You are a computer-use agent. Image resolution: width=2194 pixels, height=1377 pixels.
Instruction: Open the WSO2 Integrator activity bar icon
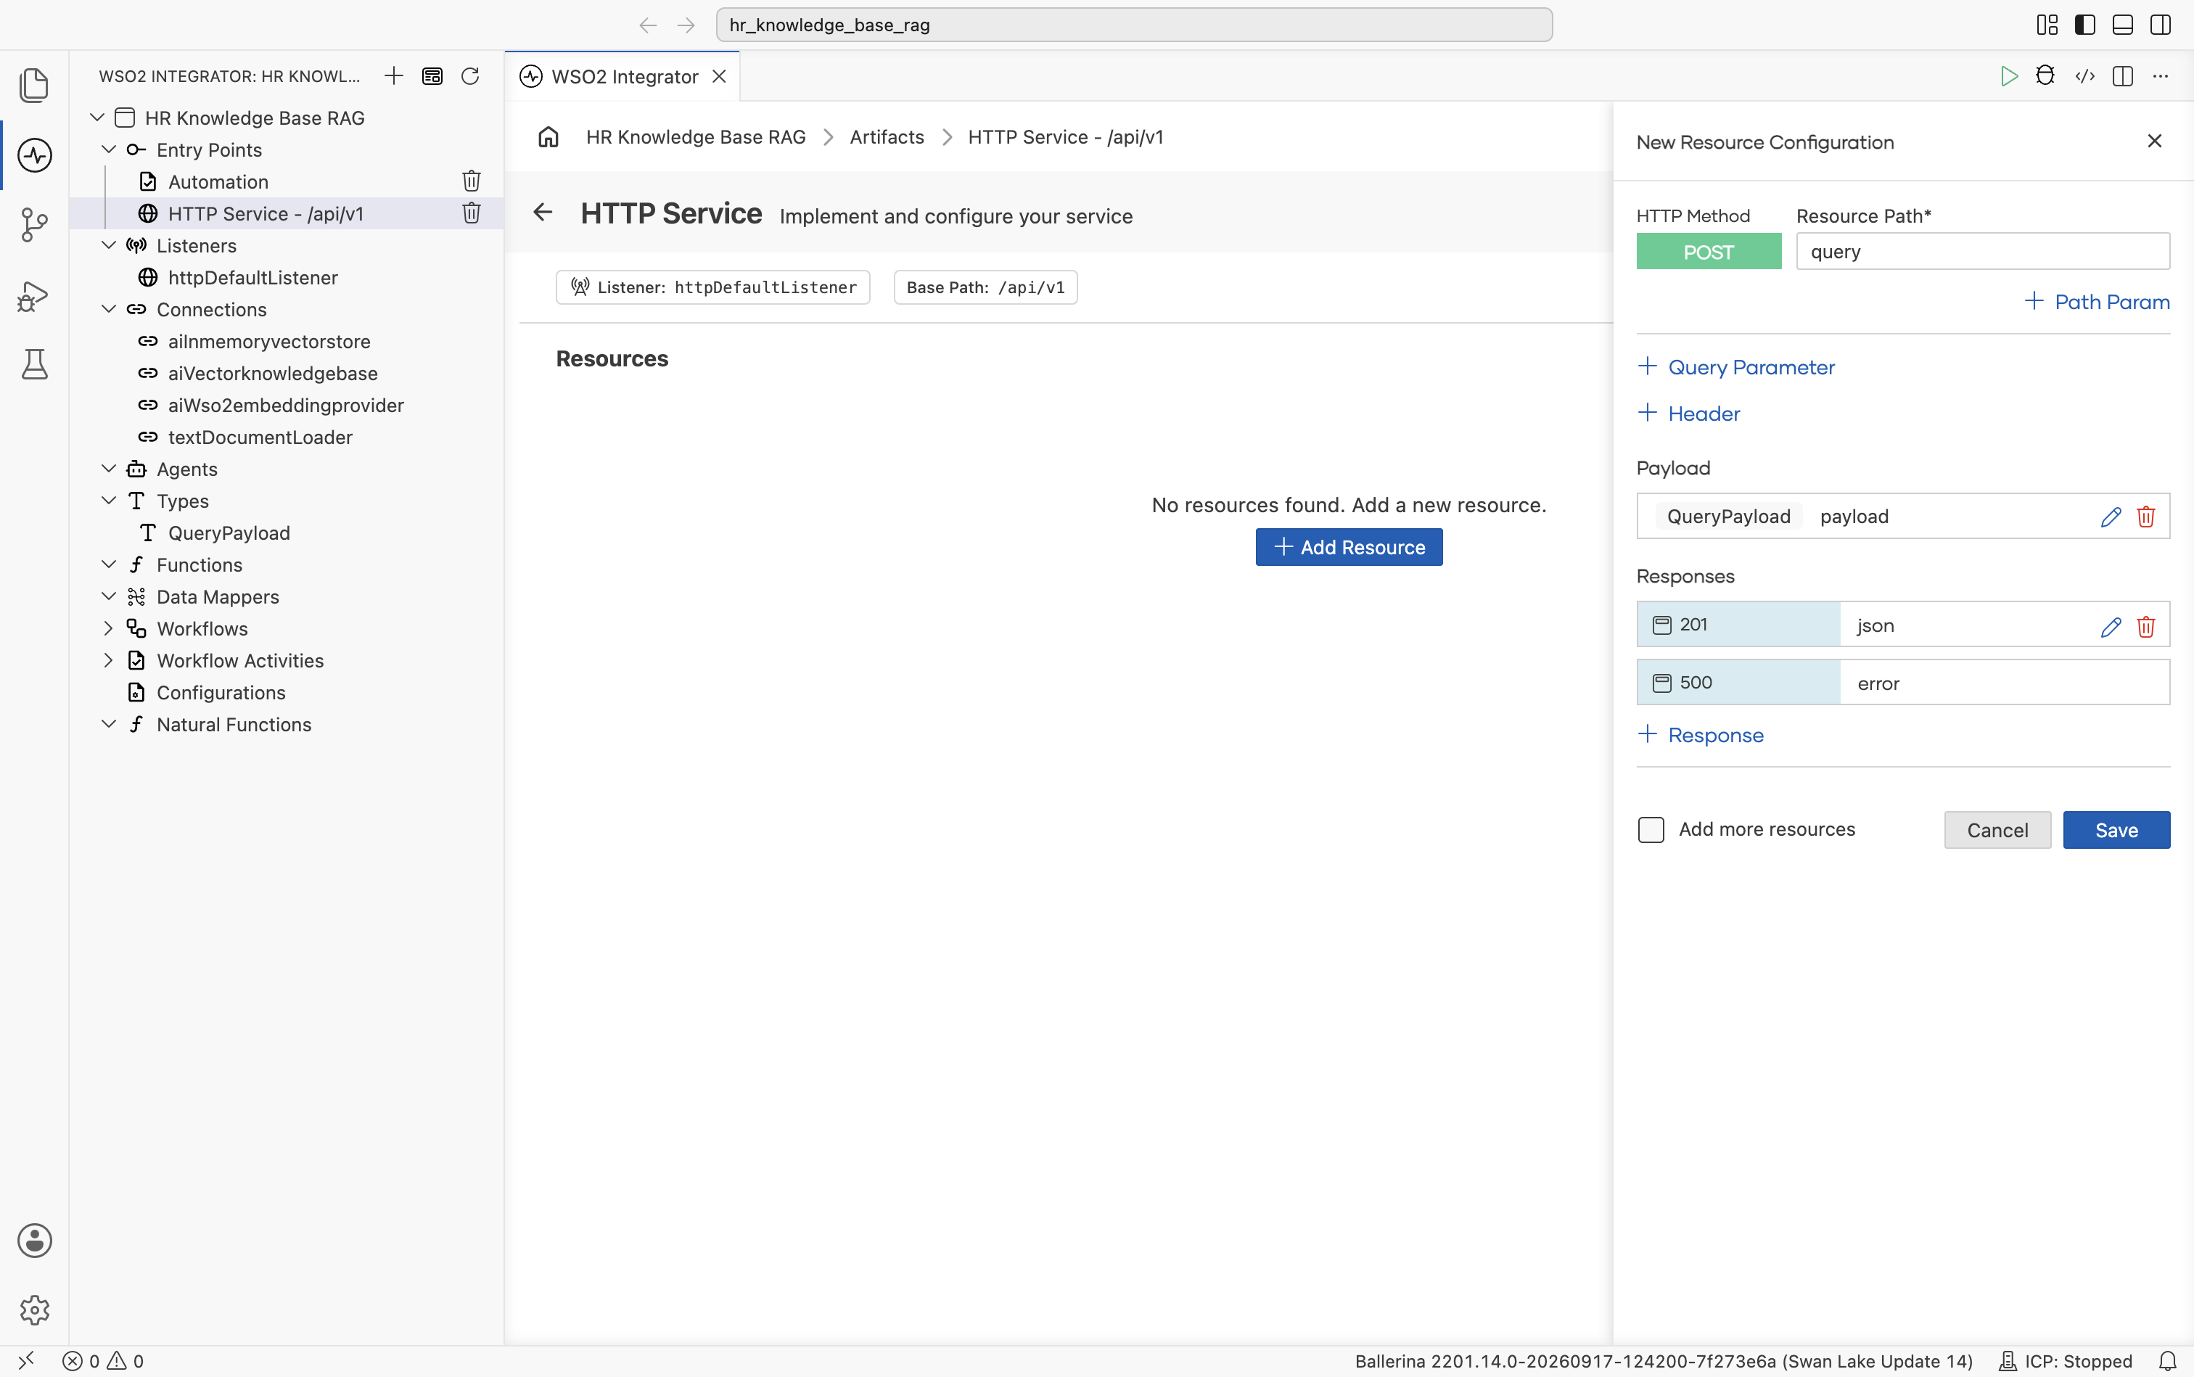coord(35,155)
